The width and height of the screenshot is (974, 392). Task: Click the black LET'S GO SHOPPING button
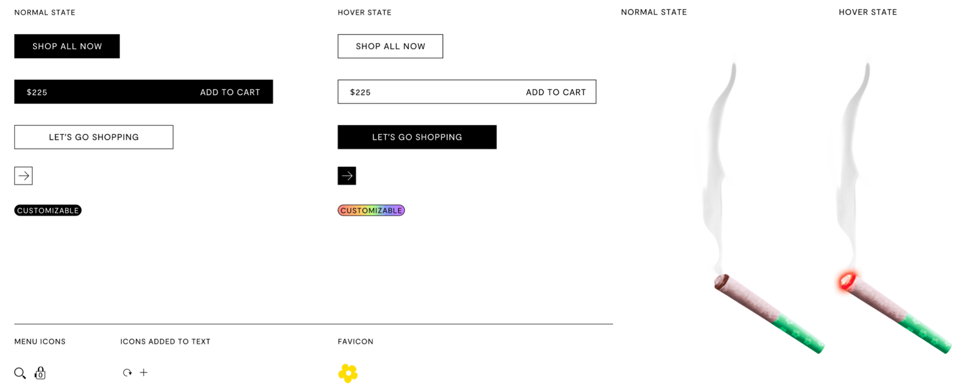(x=417, y=137)
